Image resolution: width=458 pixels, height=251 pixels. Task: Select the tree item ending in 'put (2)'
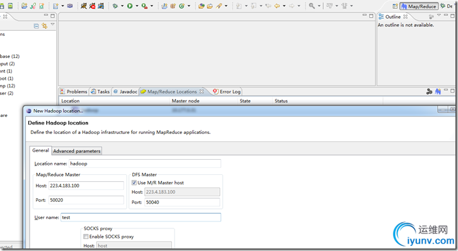[8, 64]
